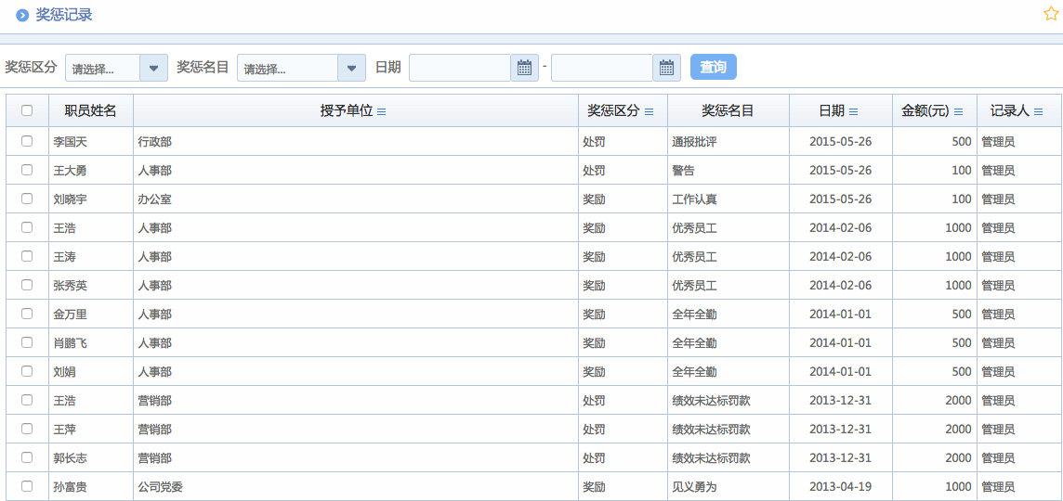
Task: Click the 职员姓名 column header
Action: (x=90, y=110)
